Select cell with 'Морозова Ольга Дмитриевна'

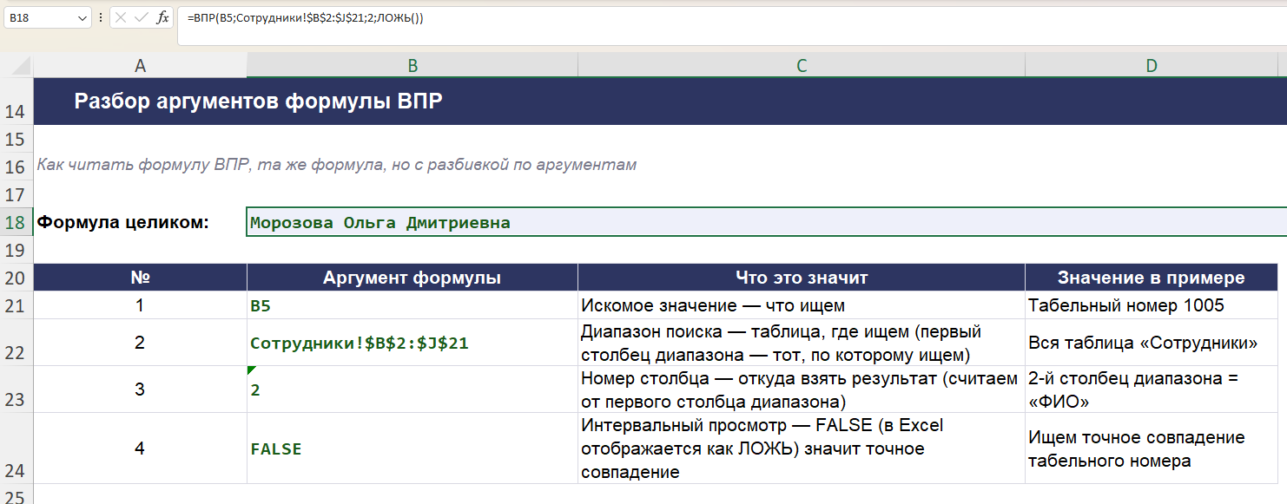click(767, 222)
